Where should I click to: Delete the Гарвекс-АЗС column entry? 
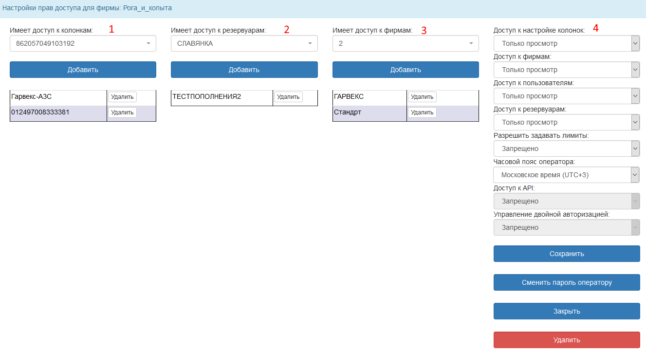click(x=122, y=97)
